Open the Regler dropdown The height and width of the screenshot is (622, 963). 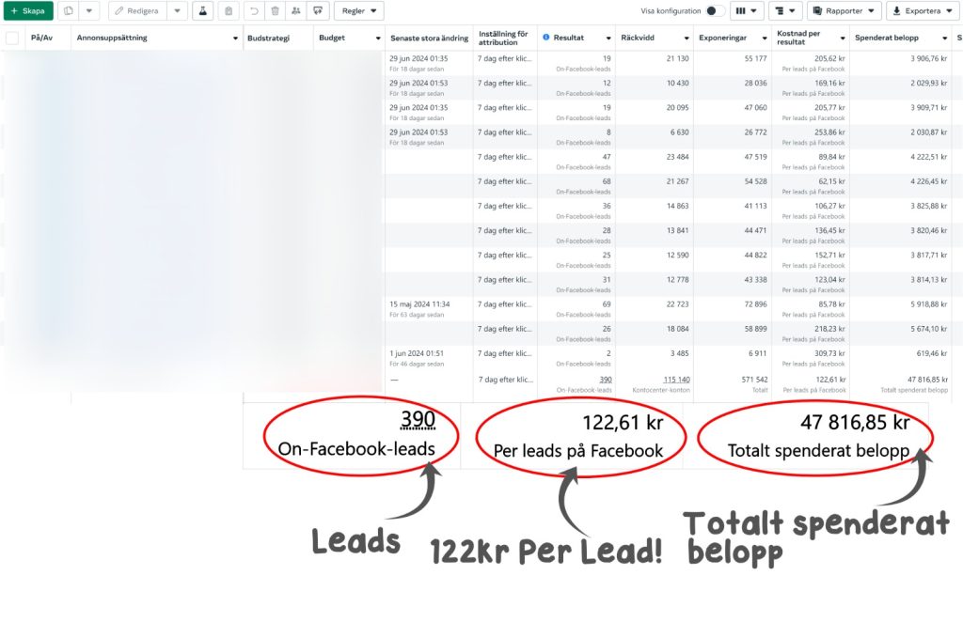(x=358, y=10)
